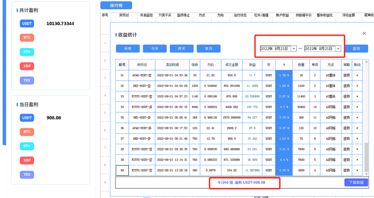The image size is (374, 198).
Task: Click the 下载数据 download button
Action: pos(356,182)
